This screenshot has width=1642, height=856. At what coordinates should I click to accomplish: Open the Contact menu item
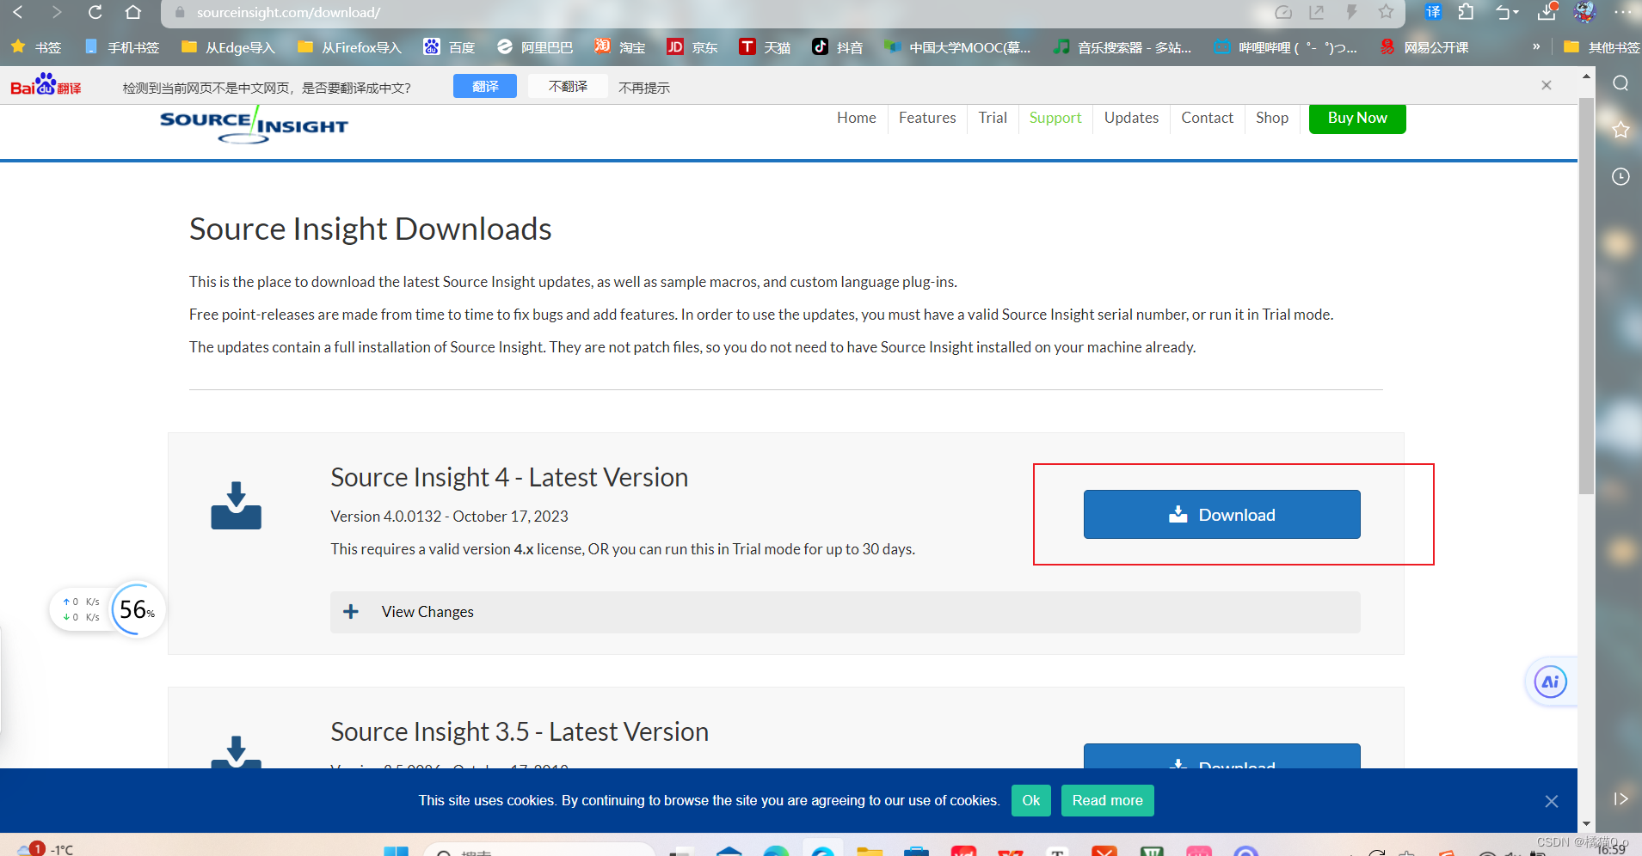tap(1207, 118)
